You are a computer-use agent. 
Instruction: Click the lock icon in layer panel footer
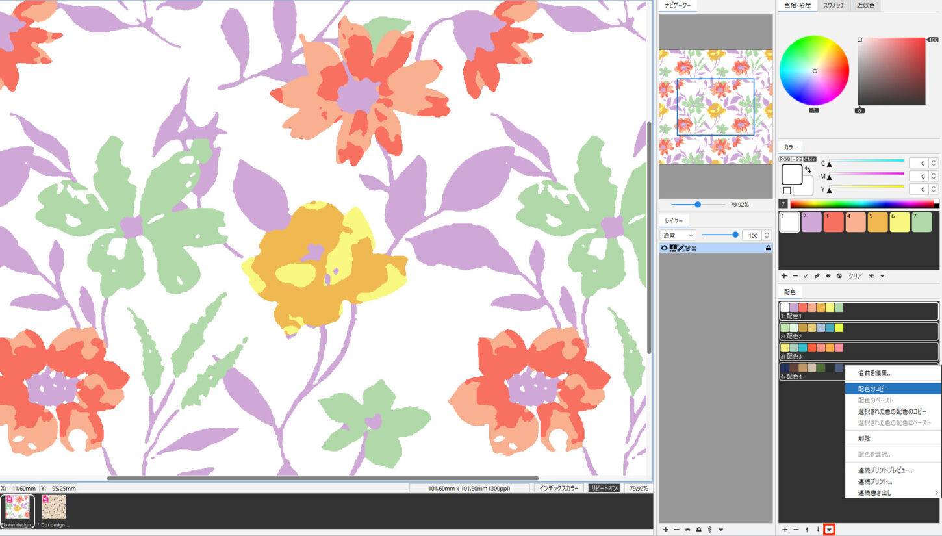click(698, 530)
